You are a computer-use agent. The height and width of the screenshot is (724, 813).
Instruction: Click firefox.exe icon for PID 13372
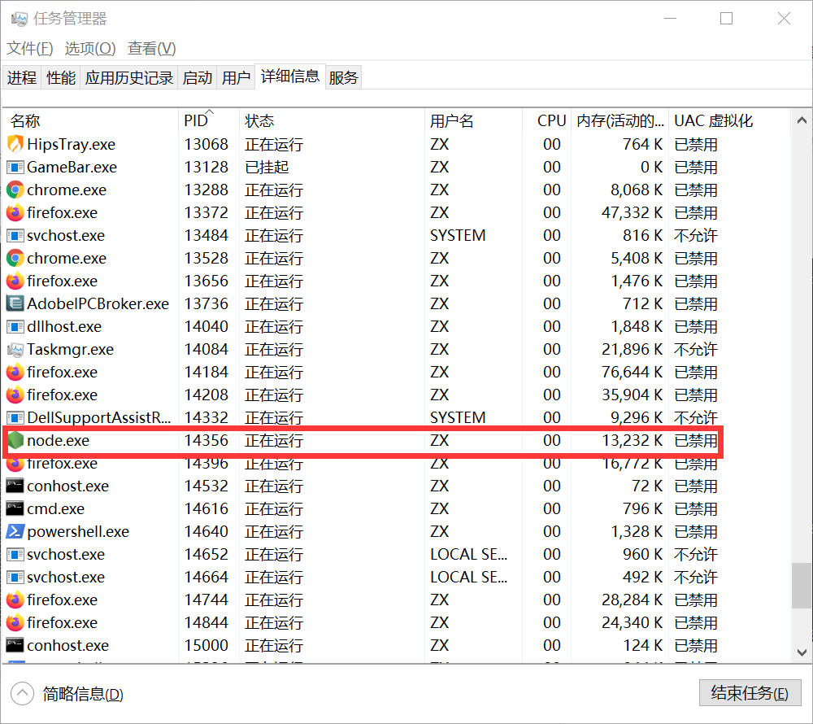tap(15, 212)
